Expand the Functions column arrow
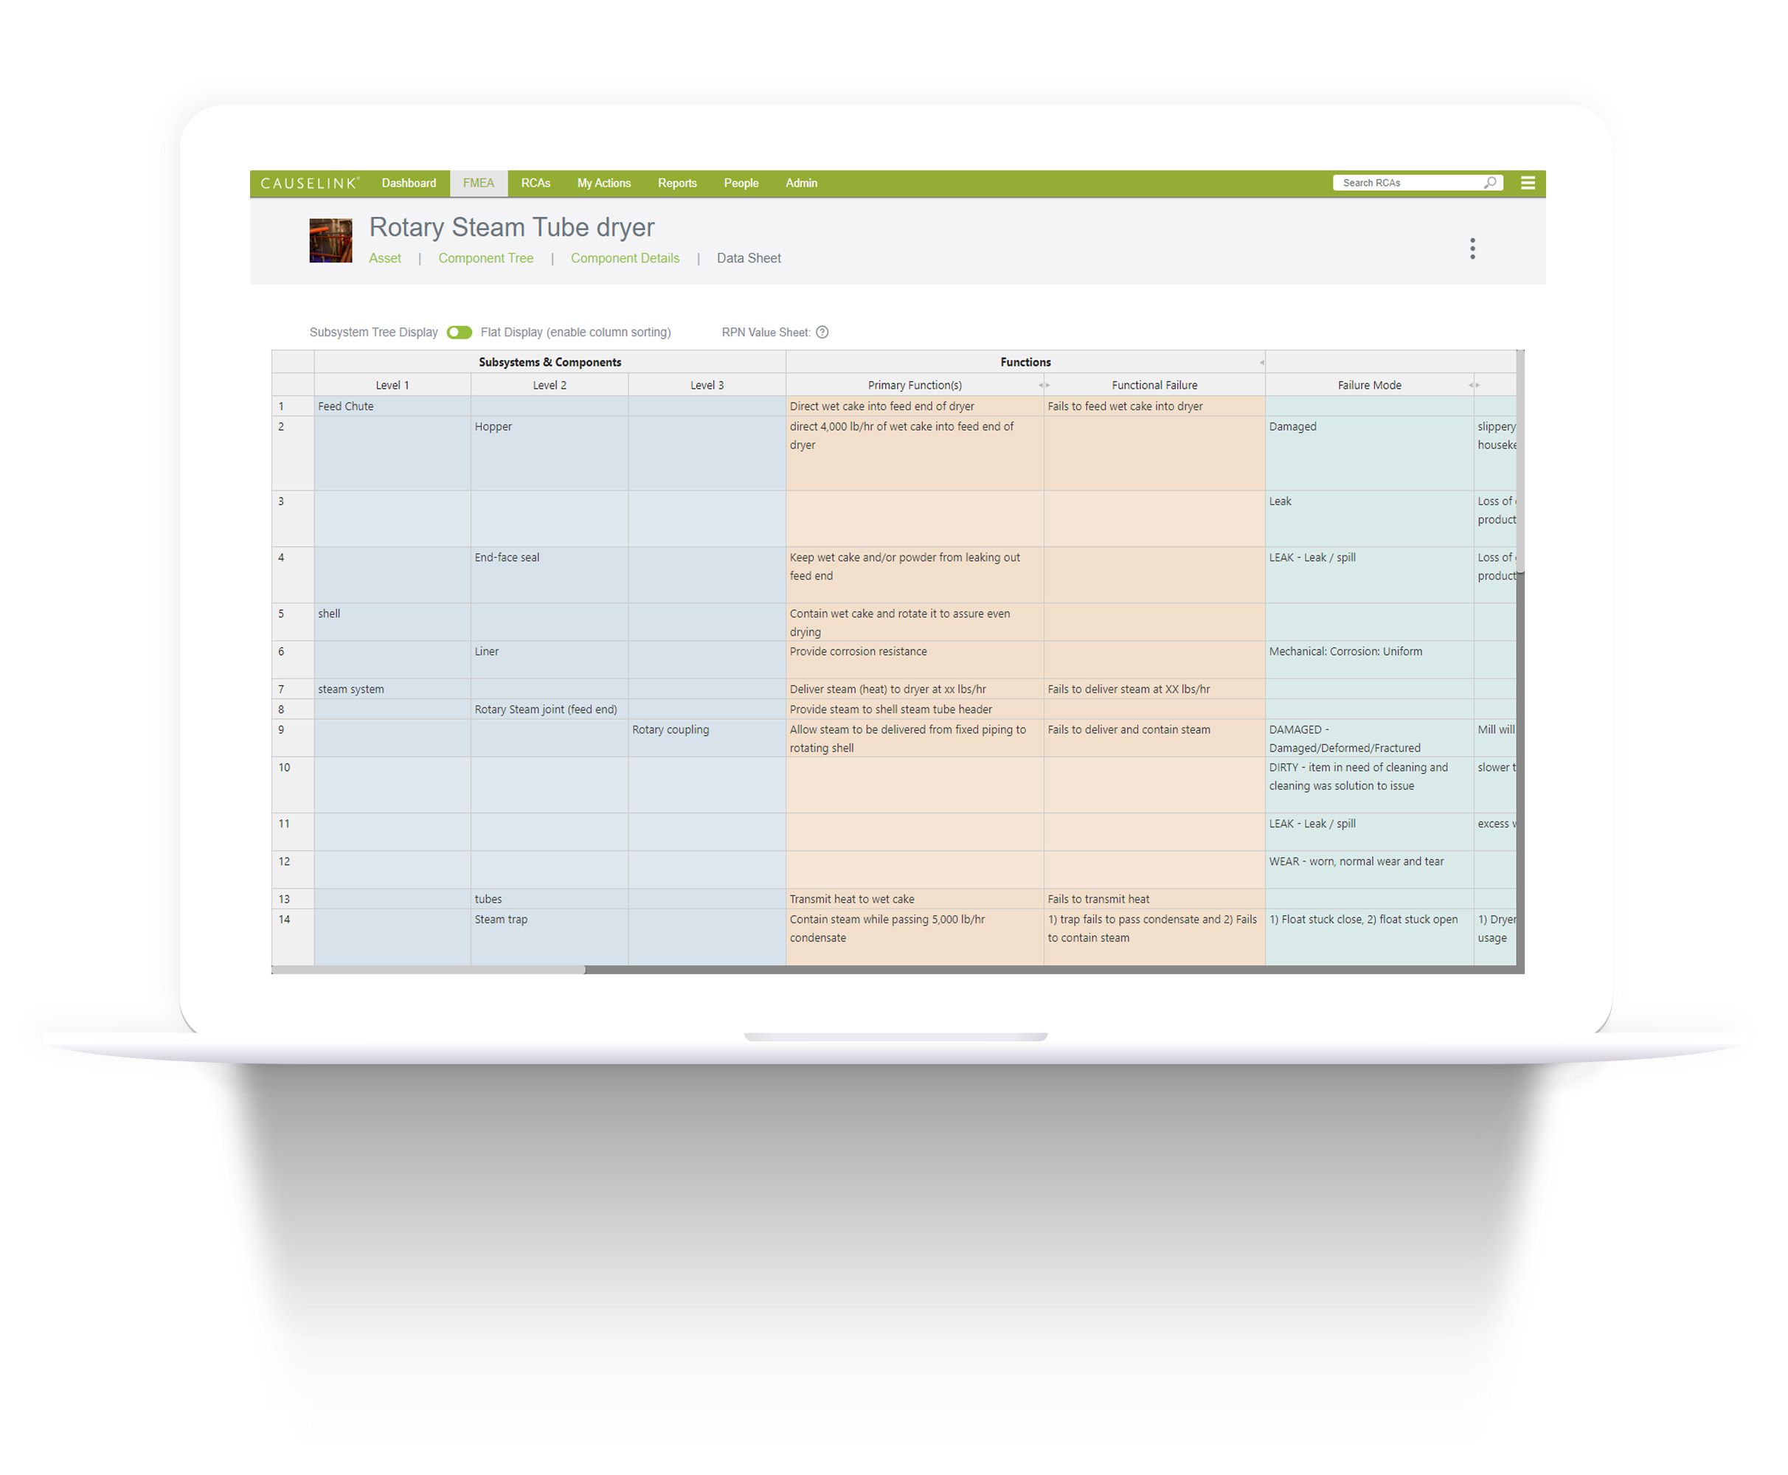The height and width of the screenshot is (1475, 1788). click(x=1261, y=362)
